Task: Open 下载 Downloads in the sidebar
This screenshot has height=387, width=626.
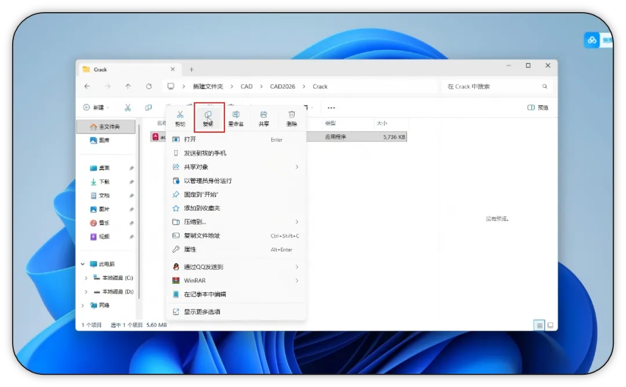Action: [100, 182]
